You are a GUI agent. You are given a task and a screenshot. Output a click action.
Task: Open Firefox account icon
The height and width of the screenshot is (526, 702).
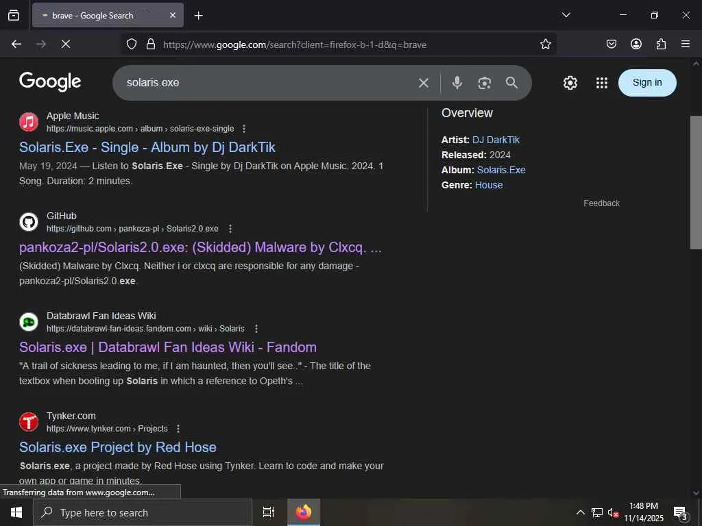636,44
